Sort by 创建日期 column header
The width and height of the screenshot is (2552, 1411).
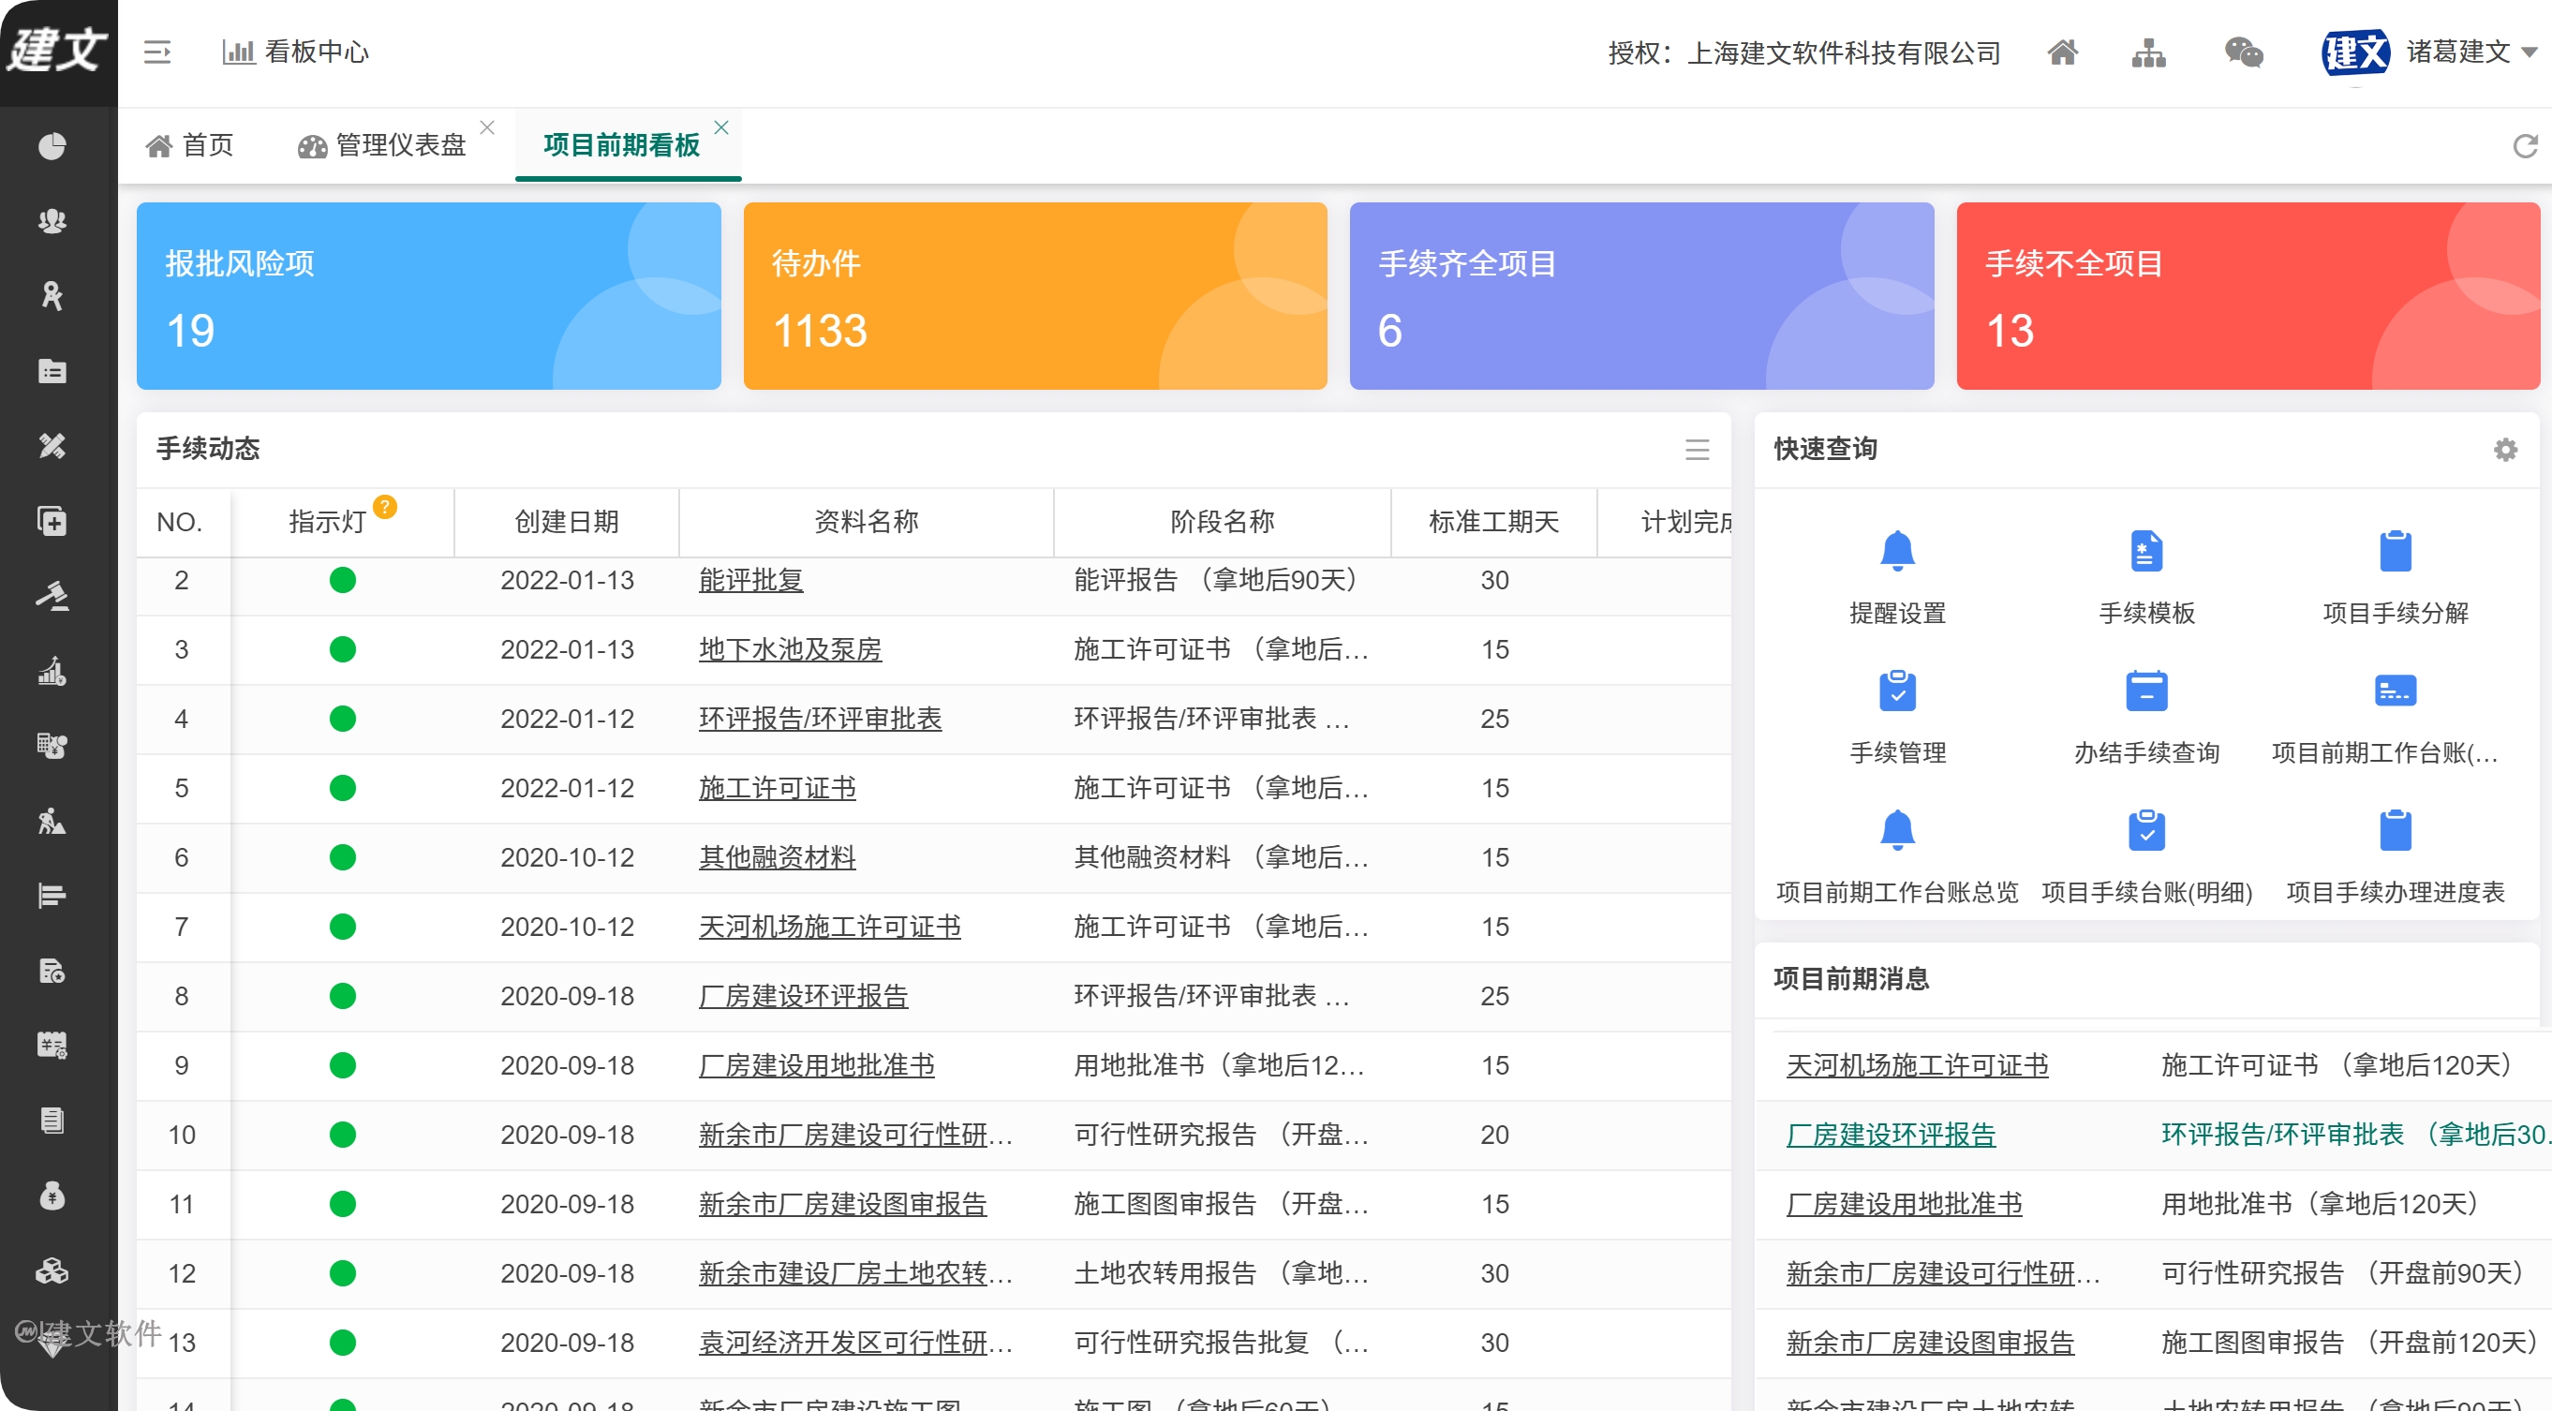pos(567,522)
